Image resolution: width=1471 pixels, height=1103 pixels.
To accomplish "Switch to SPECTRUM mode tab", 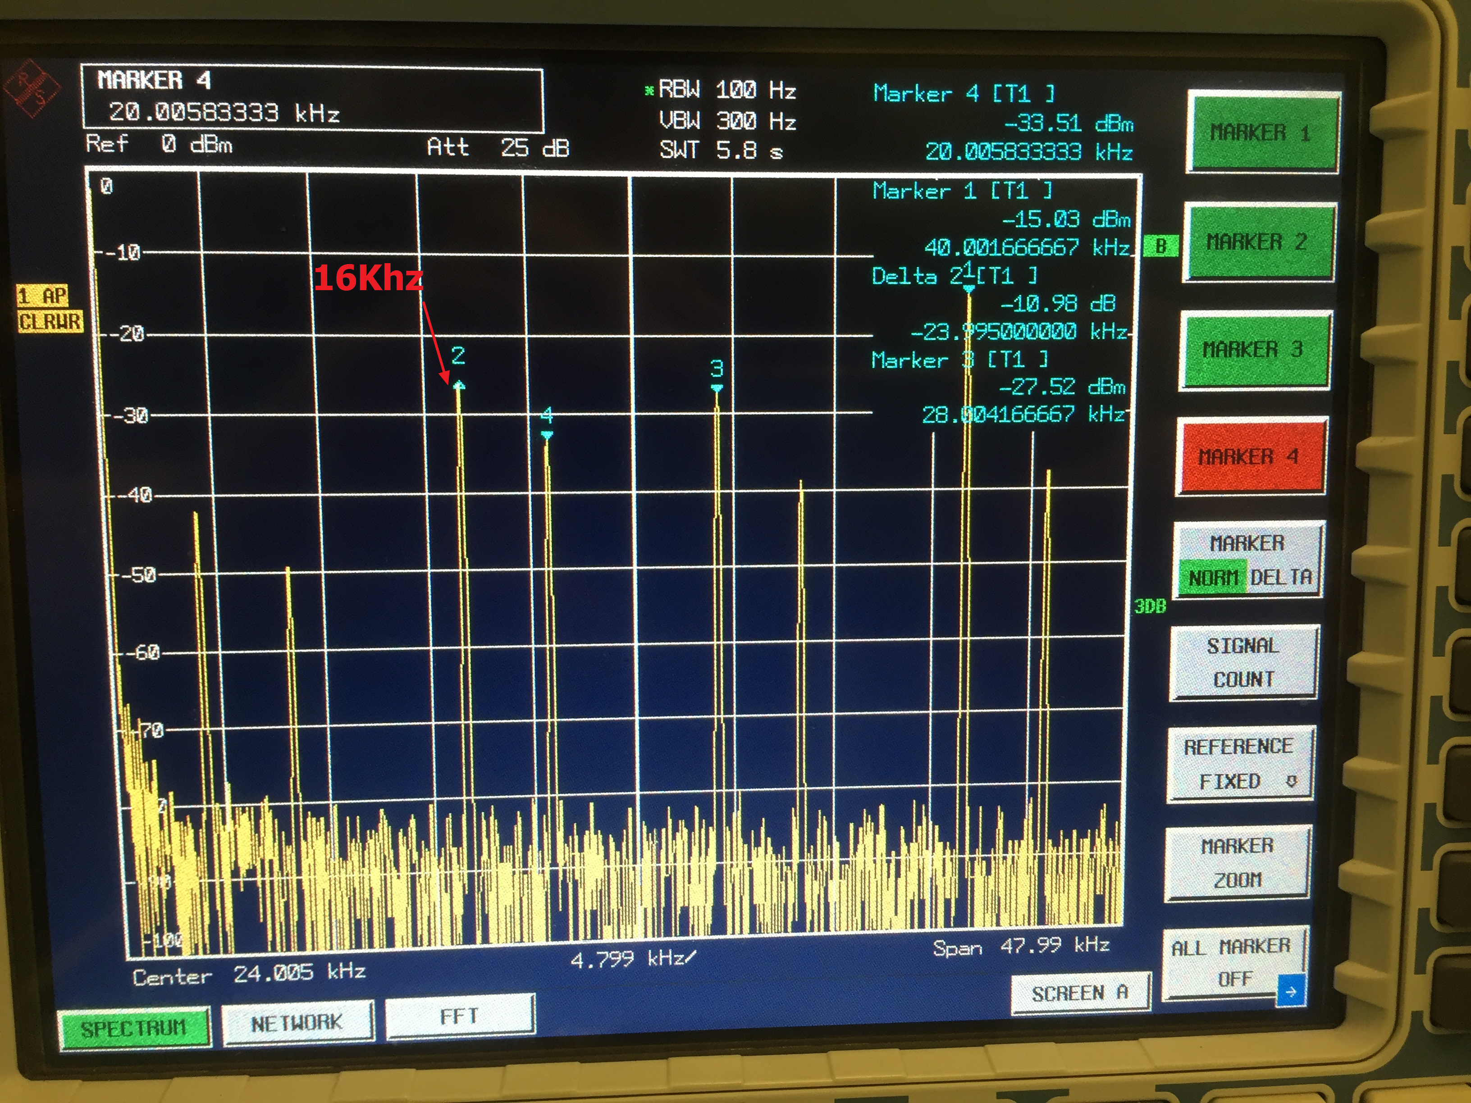I will pyautogui.click(x=134, y=1028).
